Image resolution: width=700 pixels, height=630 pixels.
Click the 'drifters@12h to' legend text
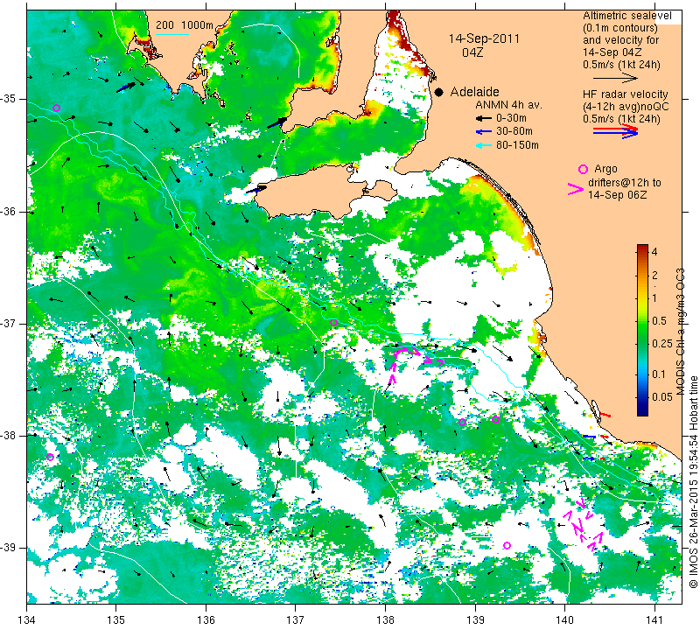pos(625,183)
